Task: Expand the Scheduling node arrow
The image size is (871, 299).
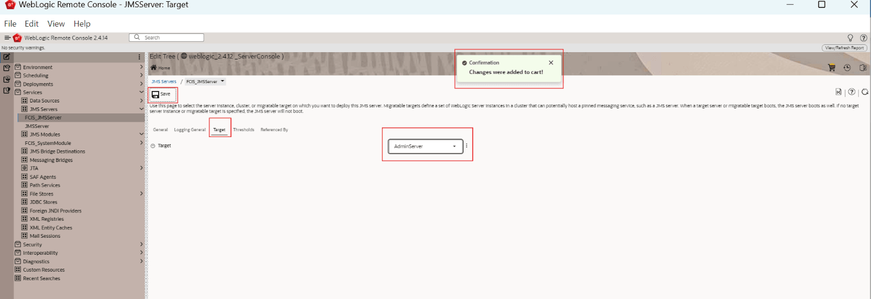Action: point(141,75)
